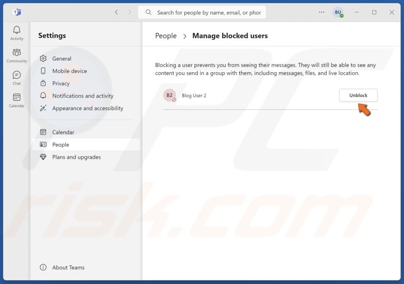
Task: Open Mobile device settings
Action: [69, 71]
